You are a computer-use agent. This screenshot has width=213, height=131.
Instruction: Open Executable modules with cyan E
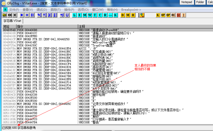(79, 15)
